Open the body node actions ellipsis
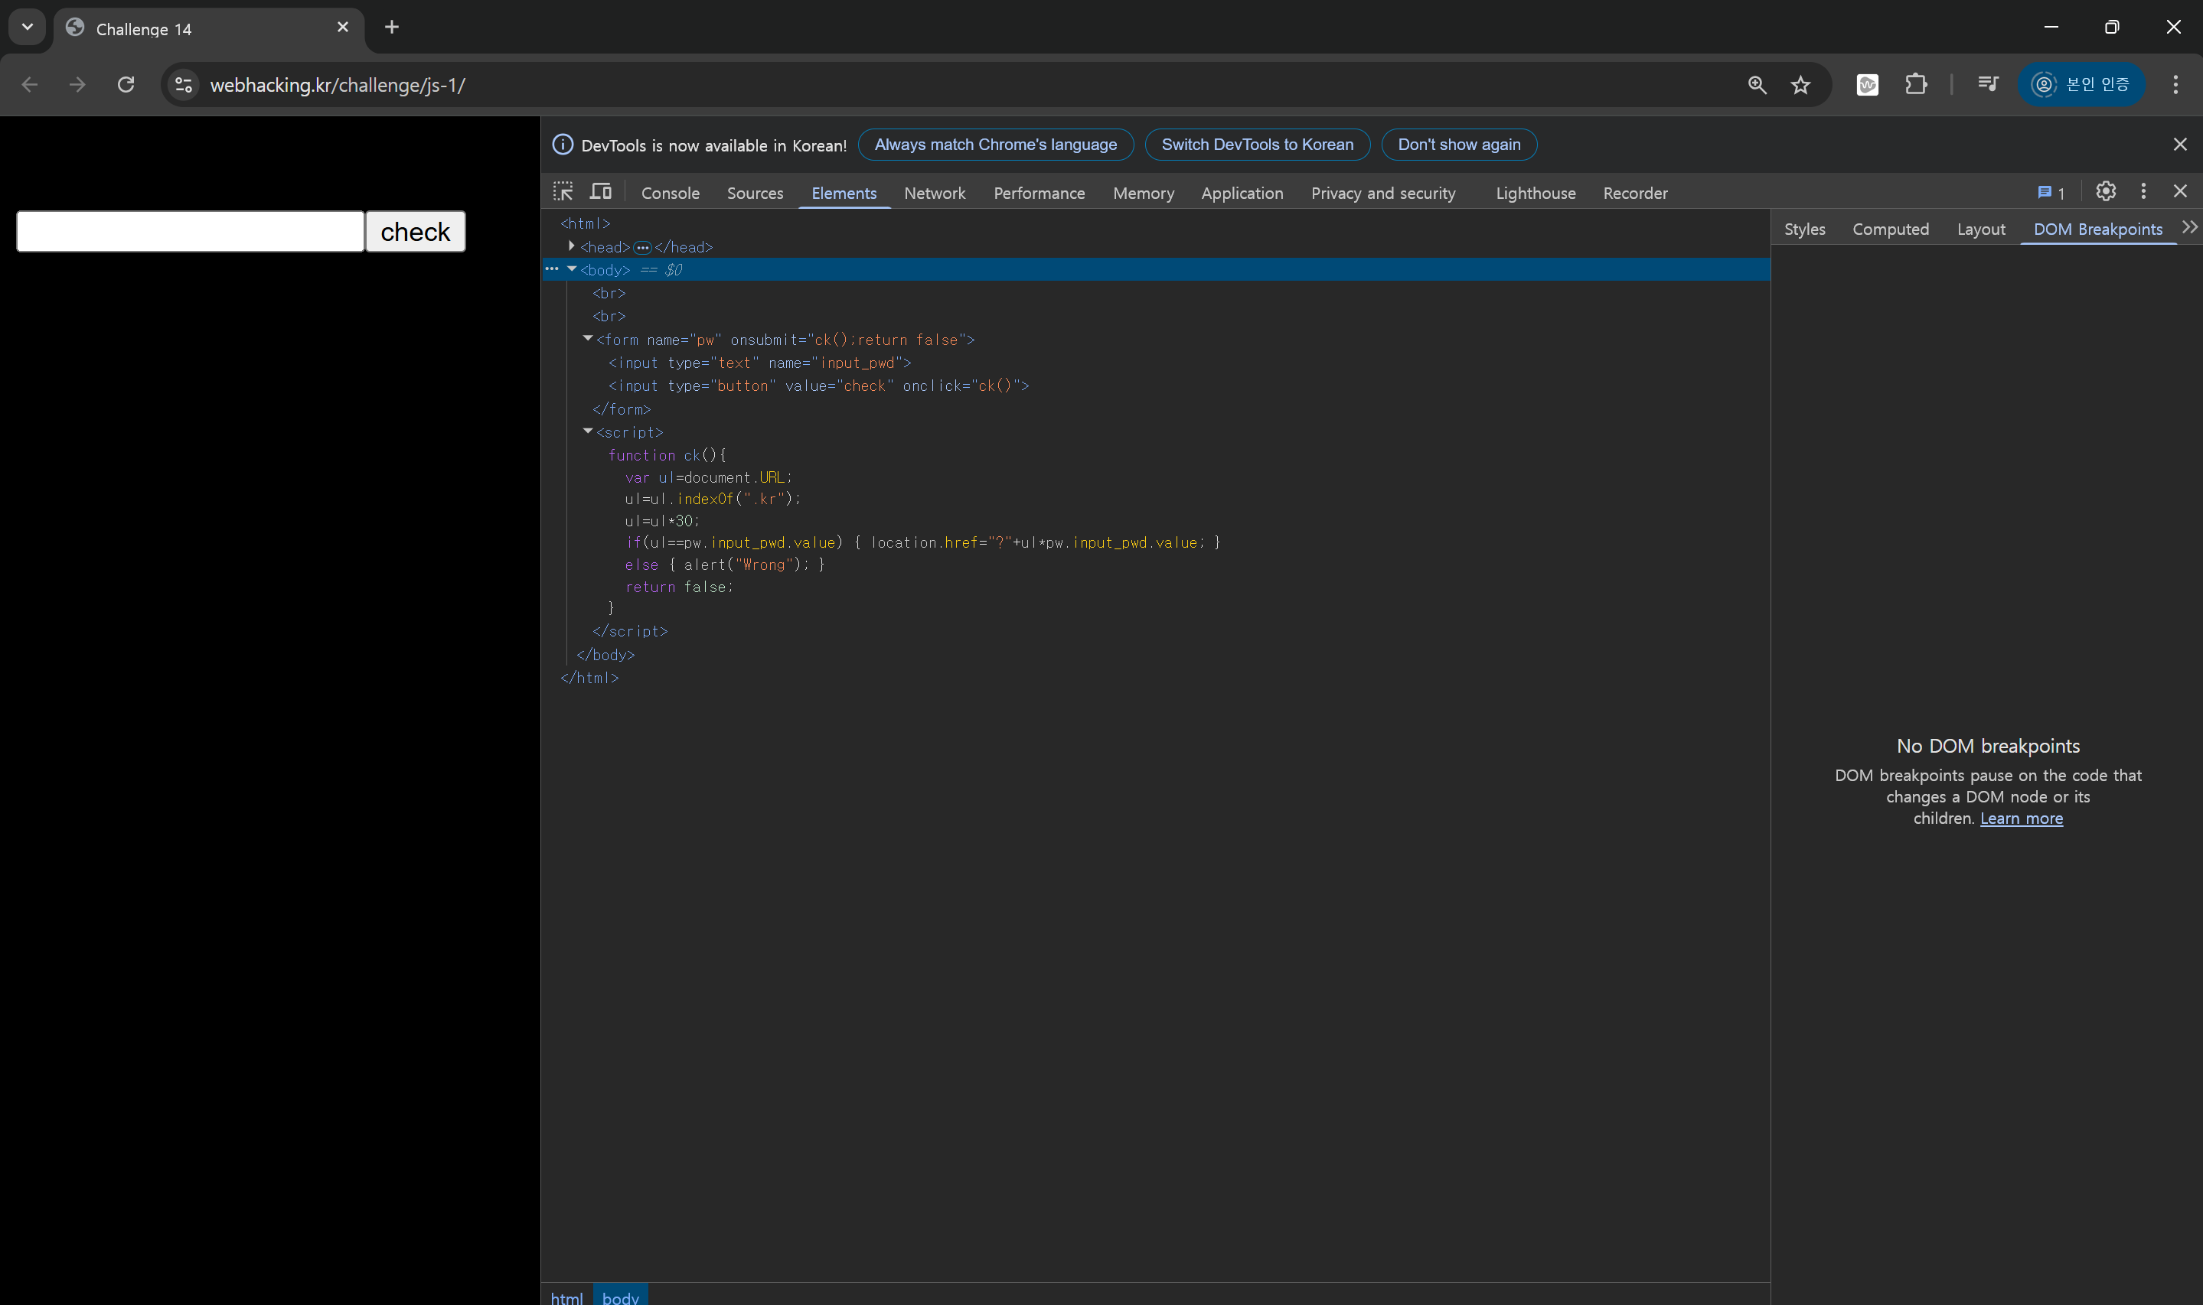Image resolution: width=2203 pixels, height=1305 pixels. click(552, 269)
